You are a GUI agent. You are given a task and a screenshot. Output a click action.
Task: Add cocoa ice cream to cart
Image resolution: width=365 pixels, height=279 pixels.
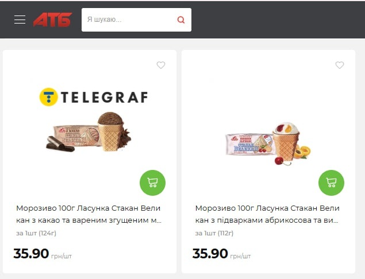pyautogui.click(x=152, y=183)
